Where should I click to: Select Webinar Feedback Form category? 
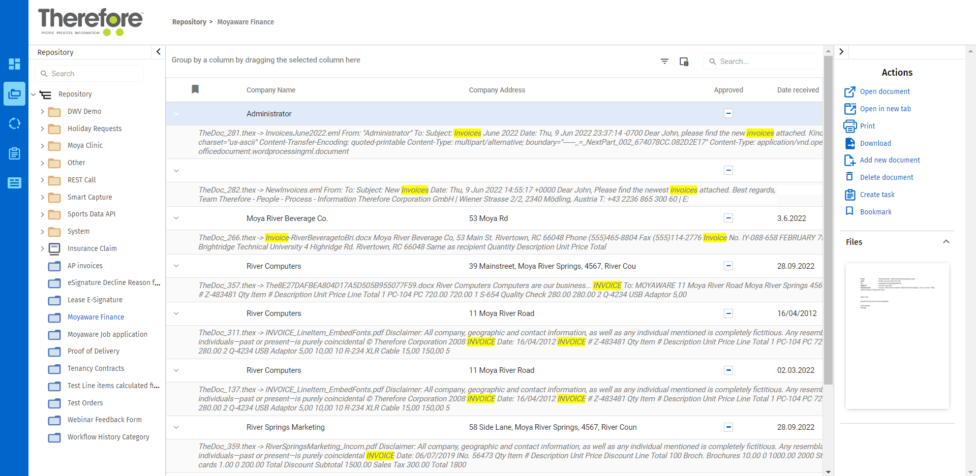pos(105,420)
